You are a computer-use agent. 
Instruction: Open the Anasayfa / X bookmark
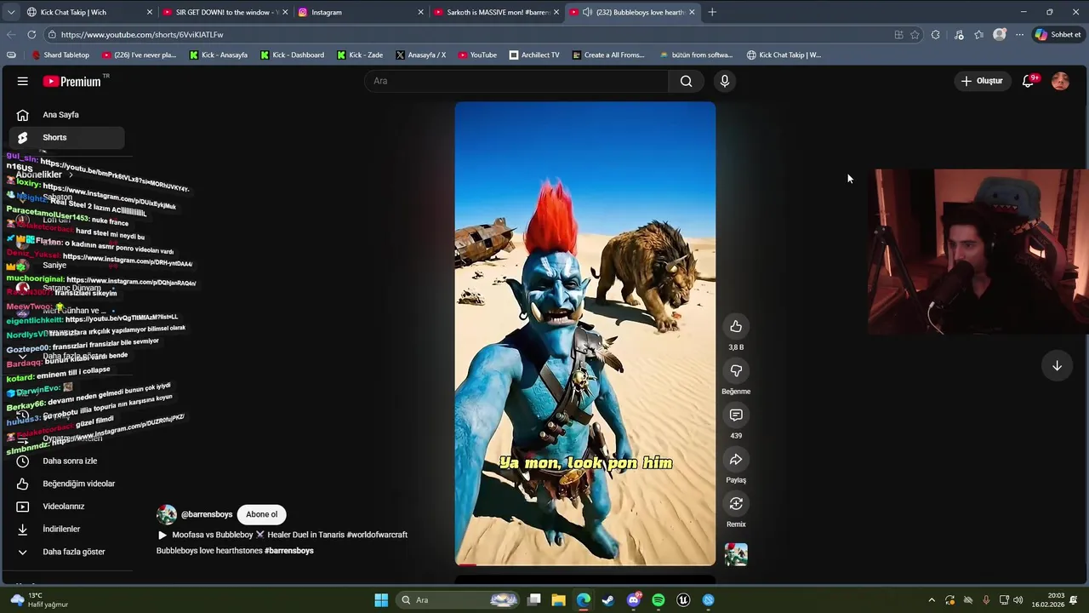click(420, 54)
